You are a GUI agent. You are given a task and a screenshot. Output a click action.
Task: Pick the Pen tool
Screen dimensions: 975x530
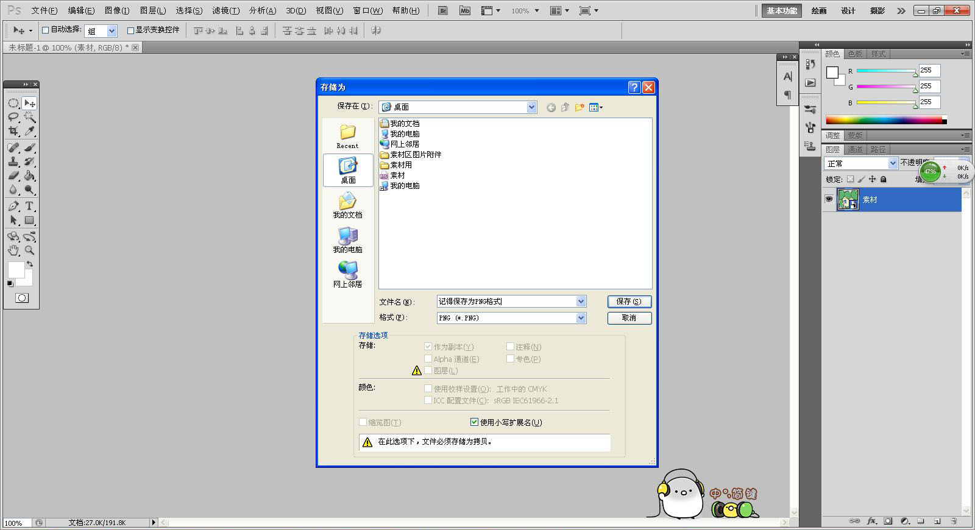click(x=13, y=206)
